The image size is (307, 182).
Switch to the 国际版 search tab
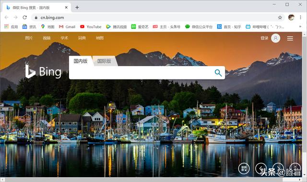[104, 61]
